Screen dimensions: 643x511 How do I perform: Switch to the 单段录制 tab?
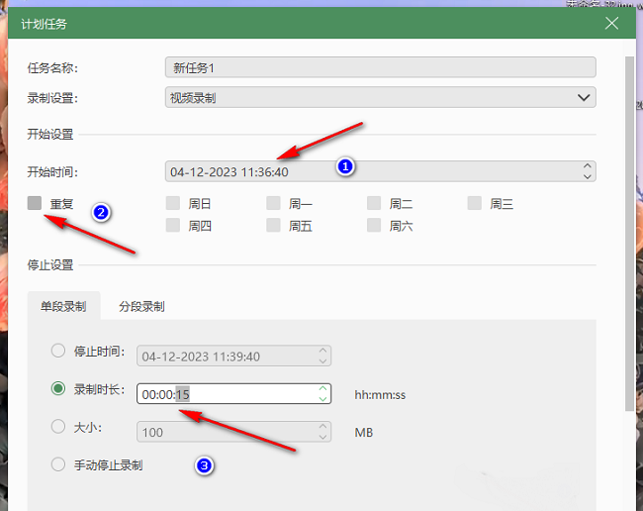pyautogui.click(x=63, y=306)
